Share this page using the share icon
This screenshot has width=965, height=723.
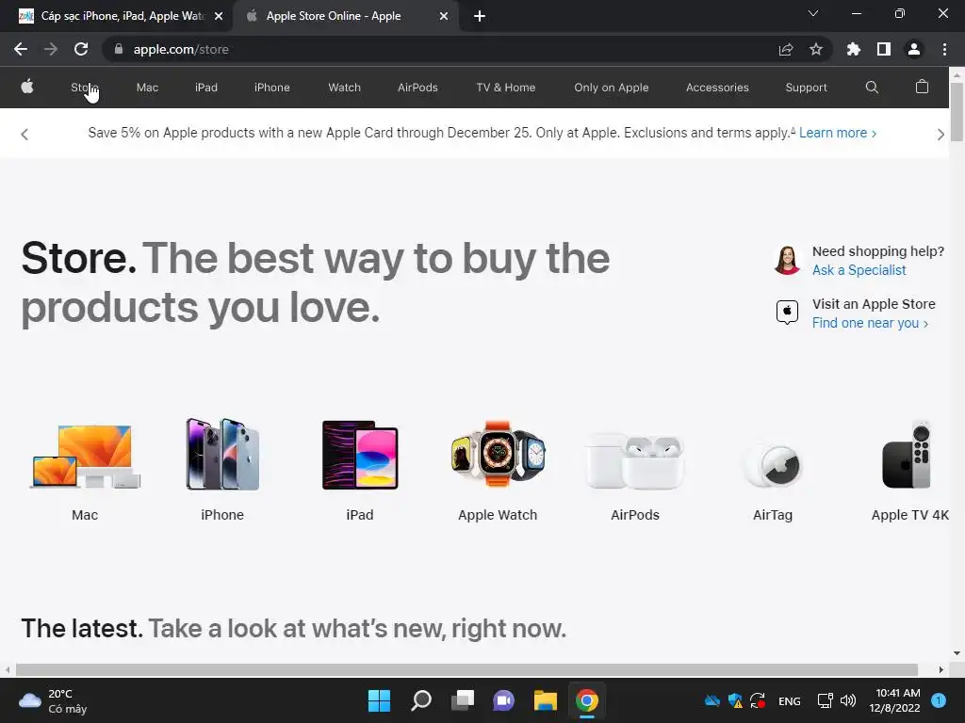tap(785, 49)
